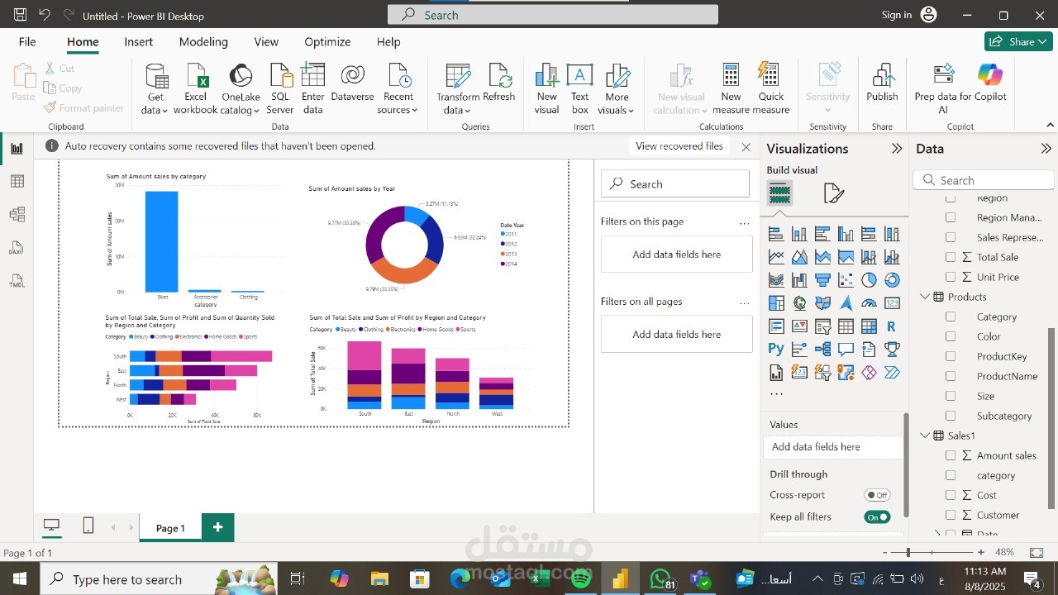Open Table view from left sidebar
Screen dimensions: 1058x595
point(17,181)
